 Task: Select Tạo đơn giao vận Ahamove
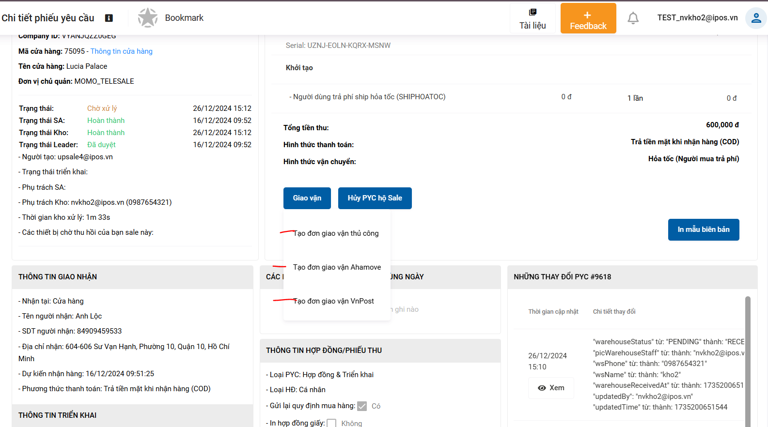point(337,267)
